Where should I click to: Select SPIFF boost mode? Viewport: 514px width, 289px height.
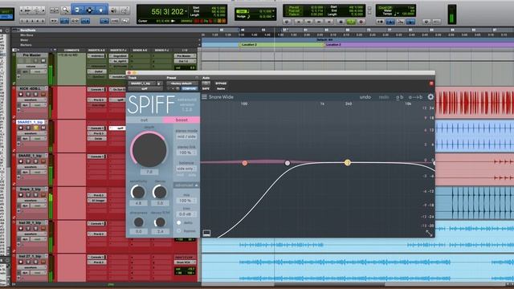coord(182,120)
